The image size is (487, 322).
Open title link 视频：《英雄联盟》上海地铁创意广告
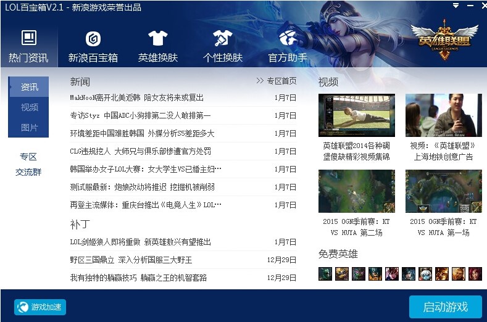coord(444,151)
